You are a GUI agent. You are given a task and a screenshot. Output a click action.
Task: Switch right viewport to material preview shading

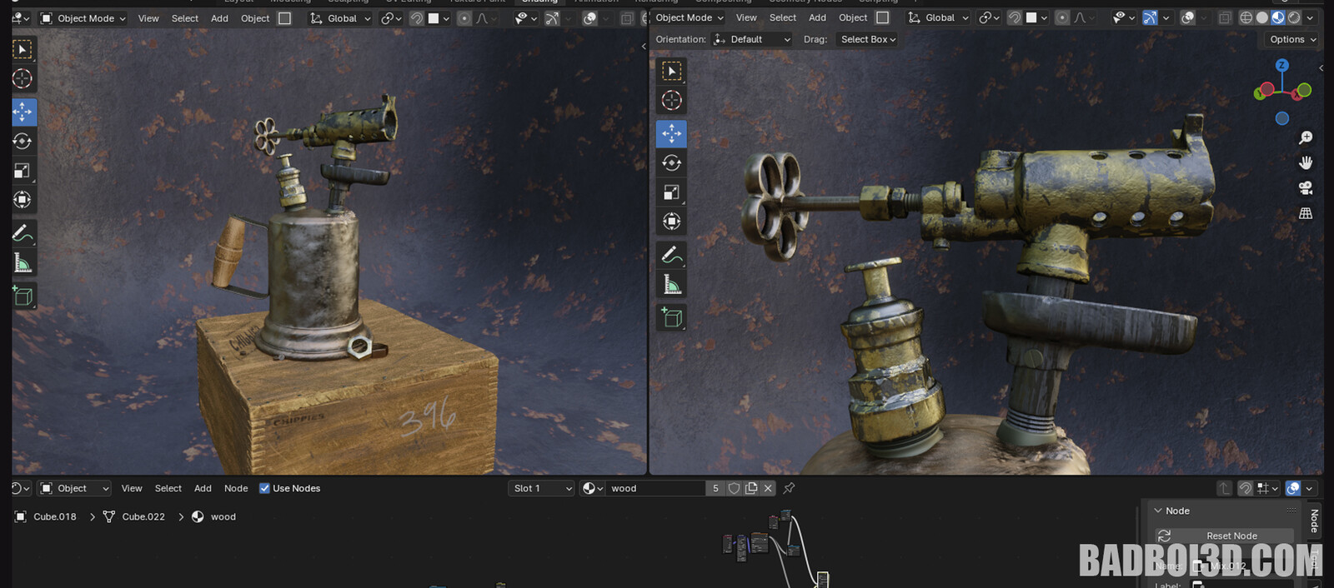pos(1278,17)
